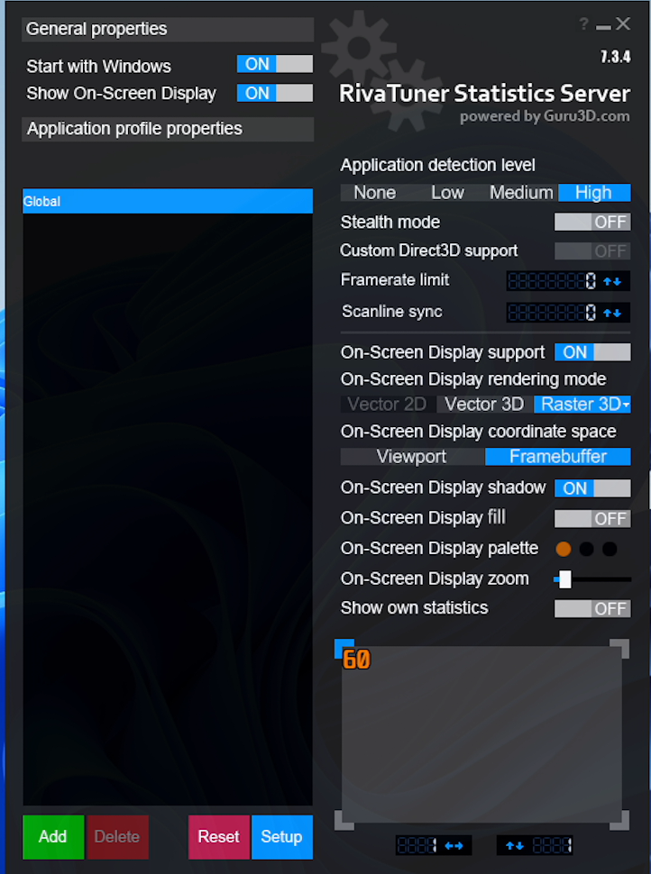Click the Framerate limit value field
The height and width of the screenshot is (874, 651).
coord(552,281)
